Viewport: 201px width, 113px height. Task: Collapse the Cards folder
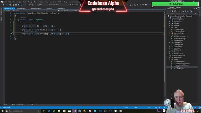pos(170,27)
